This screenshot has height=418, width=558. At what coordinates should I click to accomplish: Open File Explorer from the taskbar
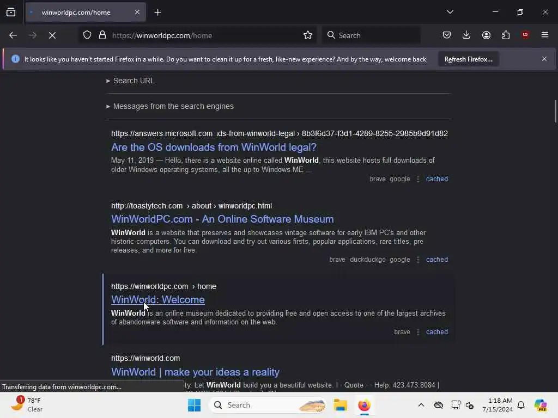pyautogui.click(x=340, y=405)
